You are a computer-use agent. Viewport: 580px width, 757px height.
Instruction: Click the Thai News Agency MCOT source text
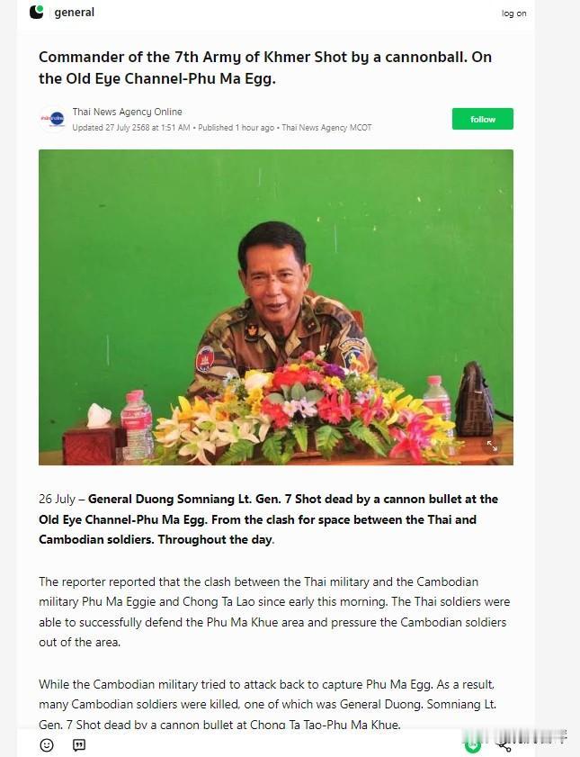click(326, 128)
